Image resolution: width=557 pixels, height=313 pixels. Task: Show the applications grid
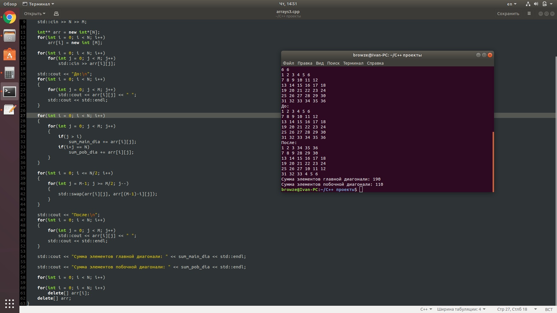click(x=10, y=303)
